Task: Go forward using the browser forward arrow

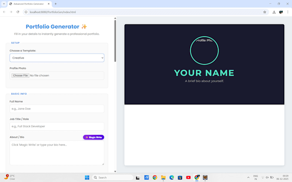Action: pyautogui.click(x=11, y=12)
